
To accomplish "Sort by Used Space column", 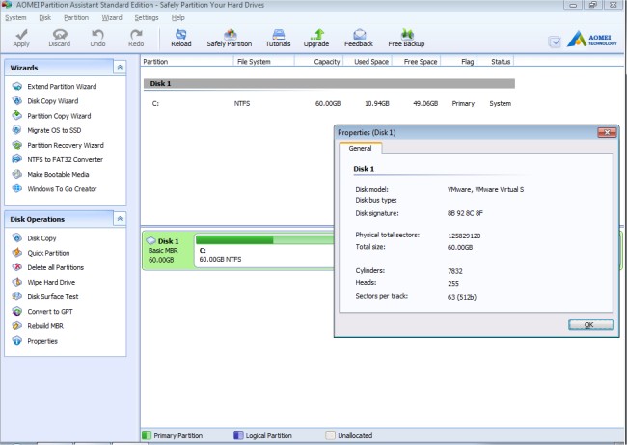I will [x=368, y=61].
